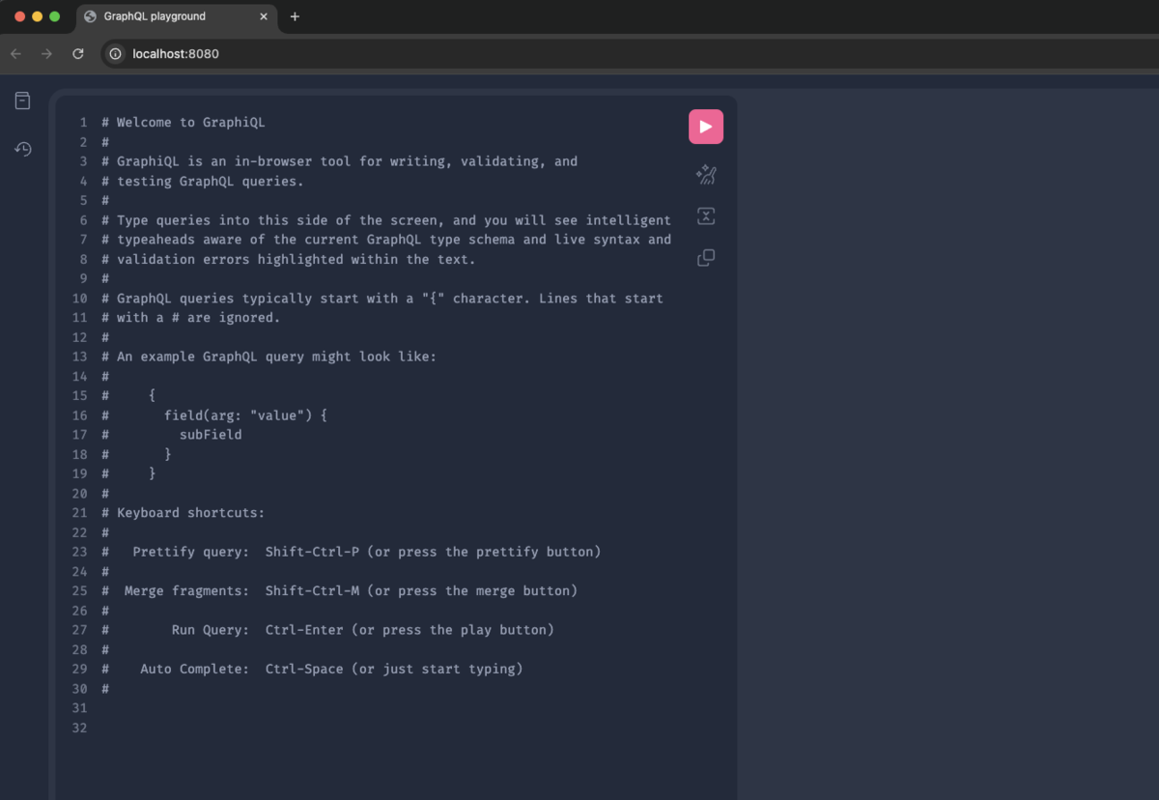Click the copy query icon

pyautogui.click(x=706, y=258)
